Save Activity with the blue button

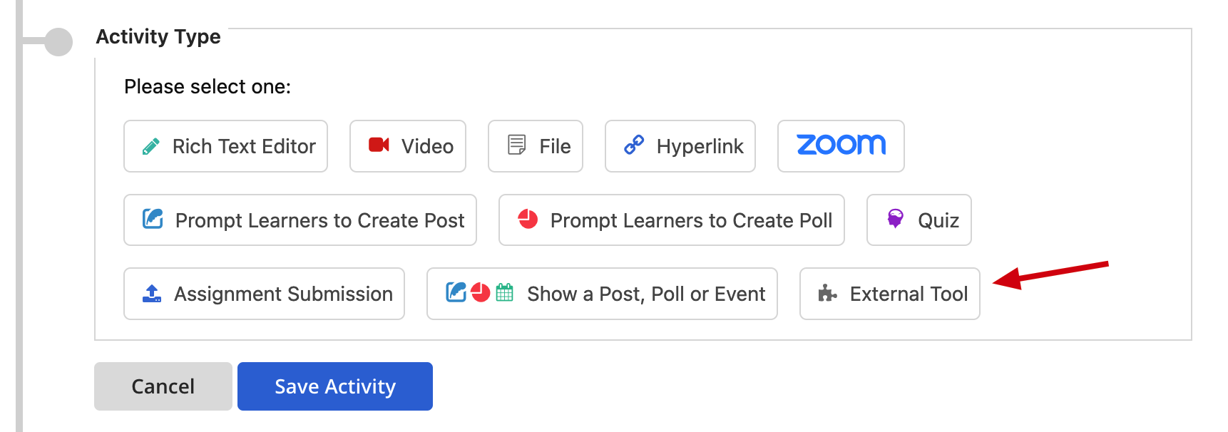pos(335,386)
